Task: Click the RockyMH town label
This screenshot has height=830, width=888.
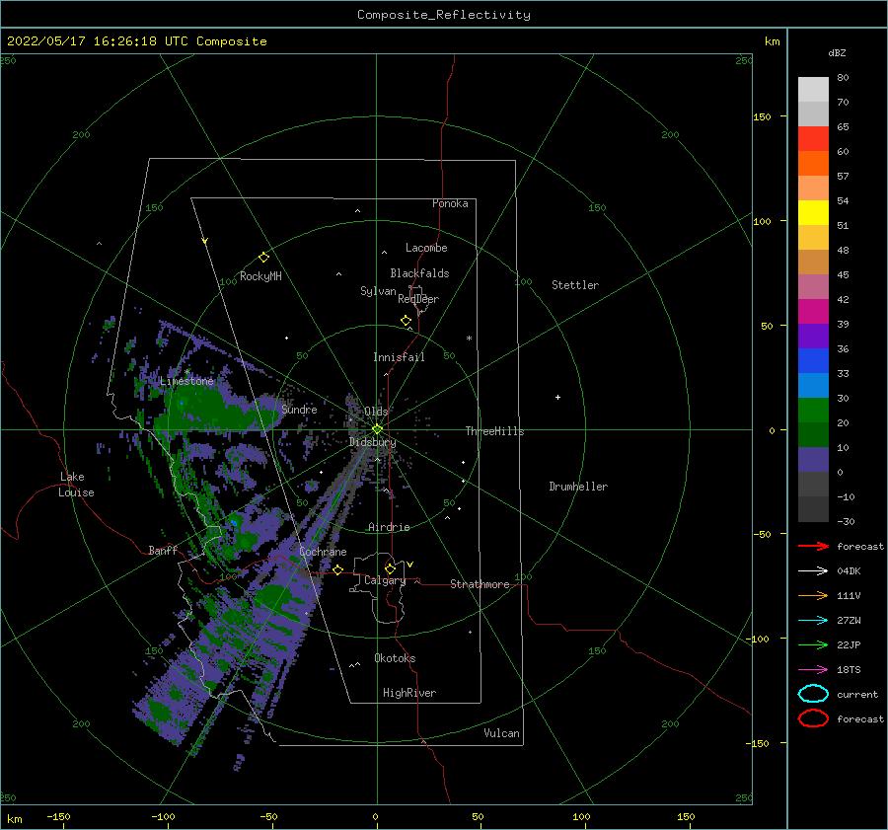Action: coord(260,276)
